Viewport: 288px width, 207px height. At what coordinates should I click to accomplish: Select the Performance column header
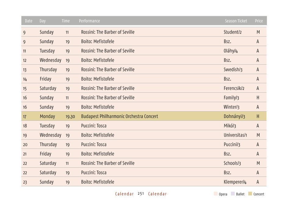click(89, 21)
